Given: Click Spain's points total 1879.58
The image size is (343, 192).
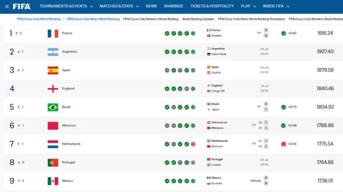Looking at the screenshot, I should (325, 70).
